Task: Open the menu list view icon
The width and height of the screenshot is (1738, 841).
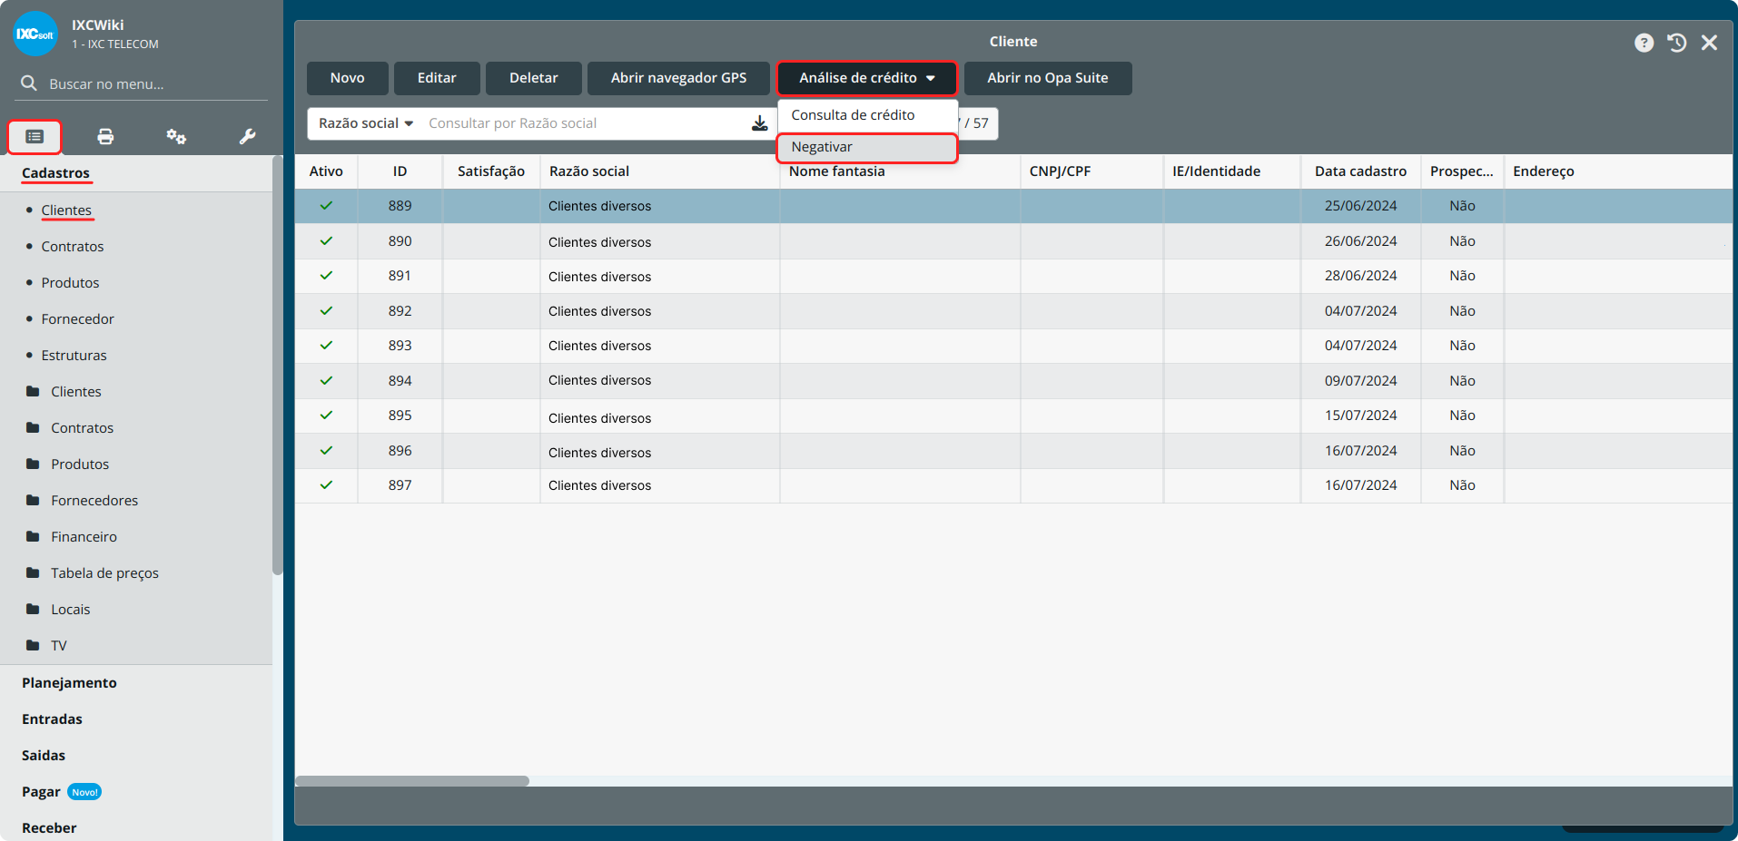Action: coord(35,137)
